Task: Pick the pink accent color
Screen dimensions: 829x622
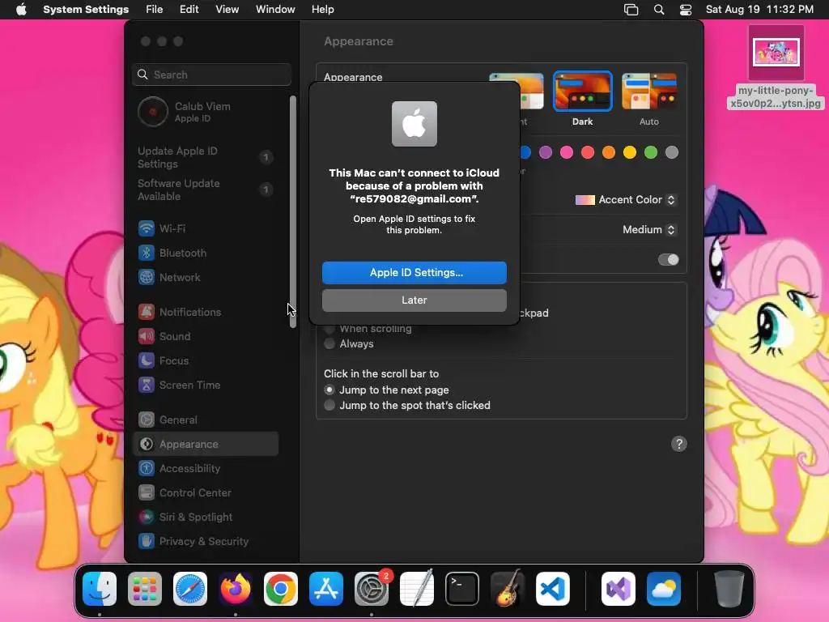Action: tap(567, 153)
